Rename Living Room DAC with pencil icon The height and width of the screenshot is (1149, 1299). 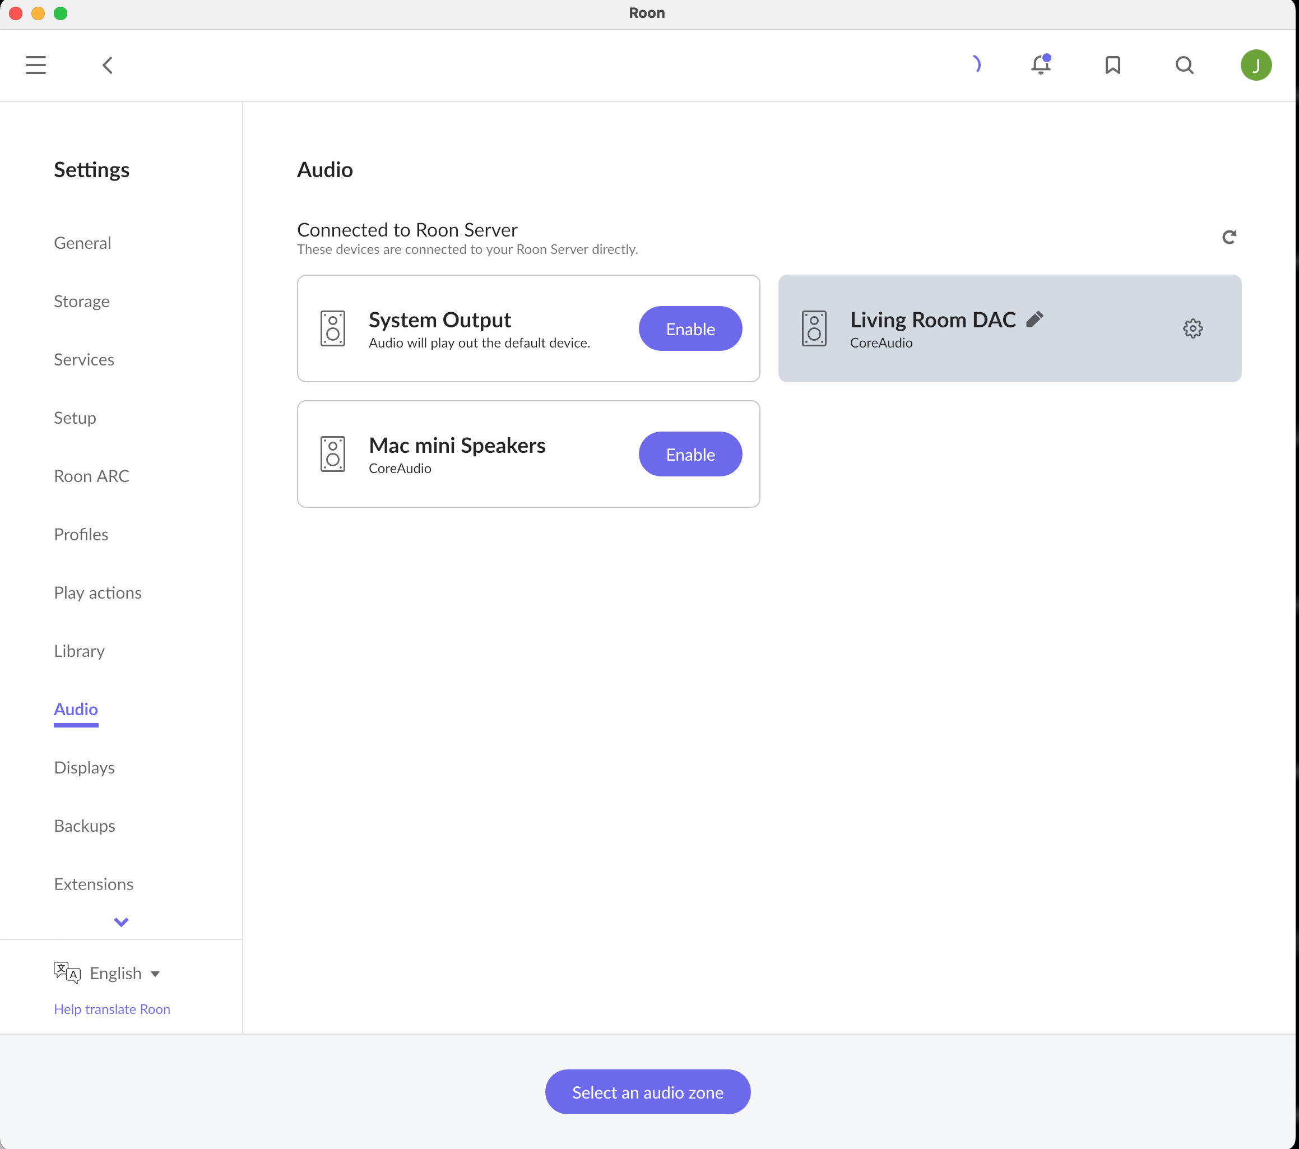pos(1034,319)
